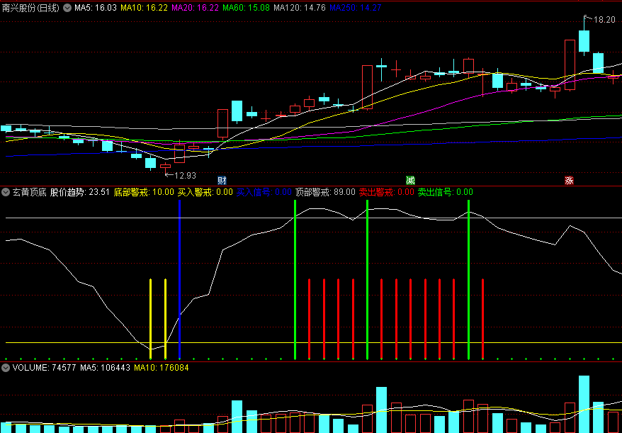Click the 涨 event marker icon
The height and width of the screenshot is (433, 622).
pyautogui.click(x=570, y=181)
